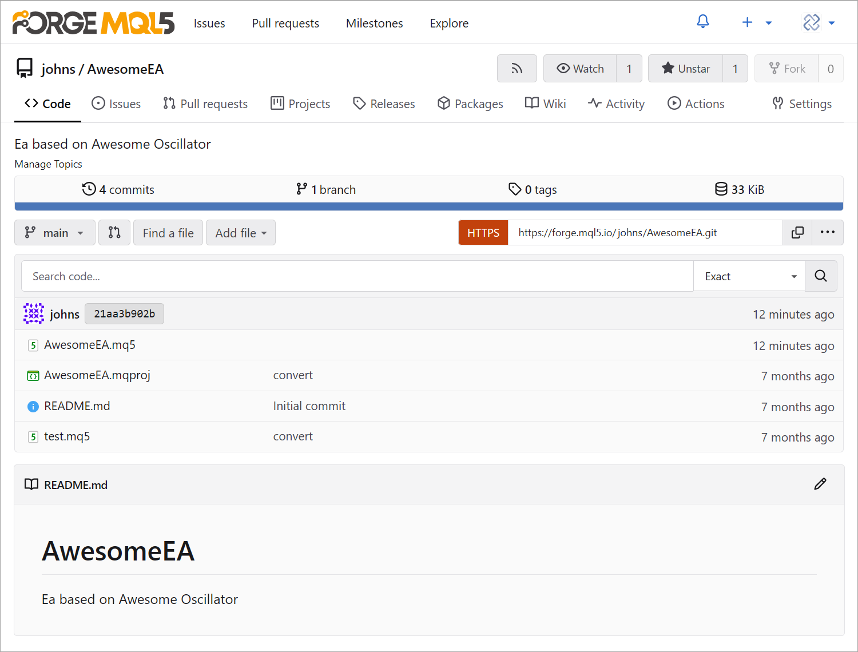Toggle Watch on the repository

pos(580,69)
